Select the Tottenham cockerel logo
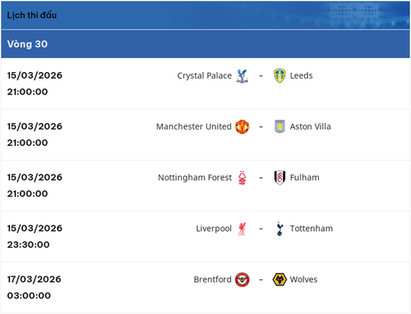This screenshot has height=314, width=411. [279, 229]
